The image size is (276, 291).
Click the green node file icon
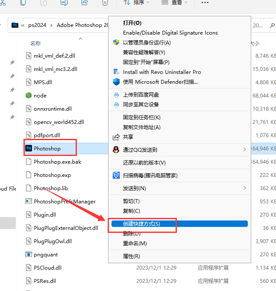[x=29, y=95]
